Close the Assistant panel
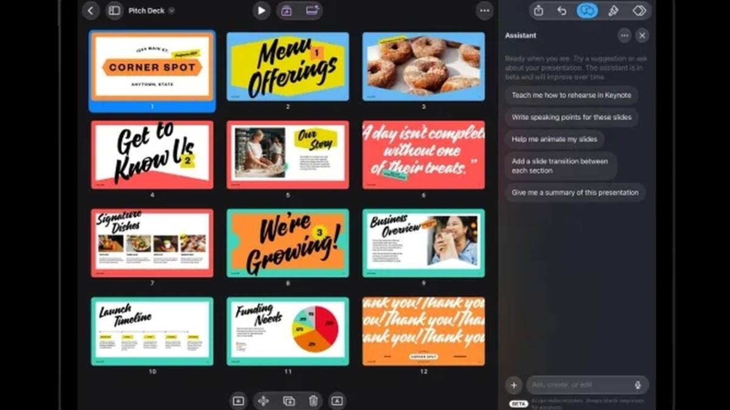730x410 pixels. pos(642,36)
